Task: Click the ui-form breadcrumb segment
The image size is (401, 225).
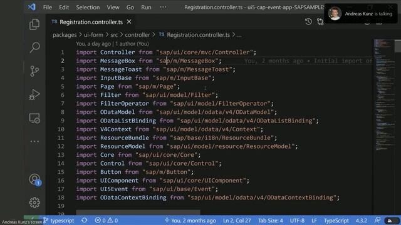Action: pos(93,35)
